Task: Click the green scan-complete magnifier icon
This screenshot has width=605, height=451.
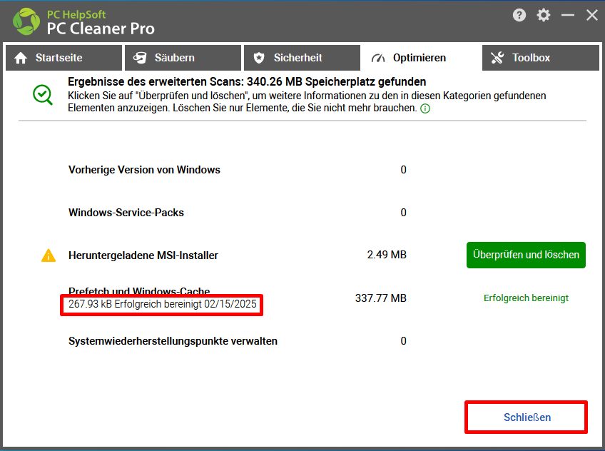Action: (42, 95)
